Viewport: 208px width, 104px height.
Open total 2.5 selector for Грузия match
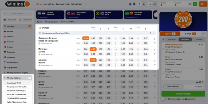[138, 82]
